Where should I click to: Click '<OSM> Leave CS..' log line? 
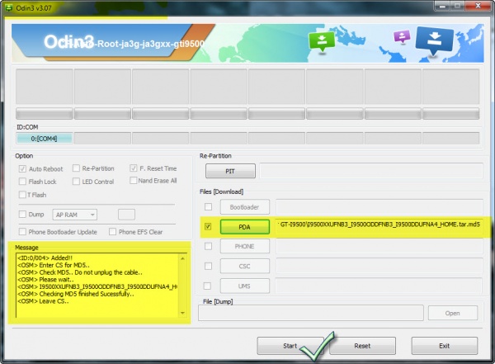click(43, 301)
